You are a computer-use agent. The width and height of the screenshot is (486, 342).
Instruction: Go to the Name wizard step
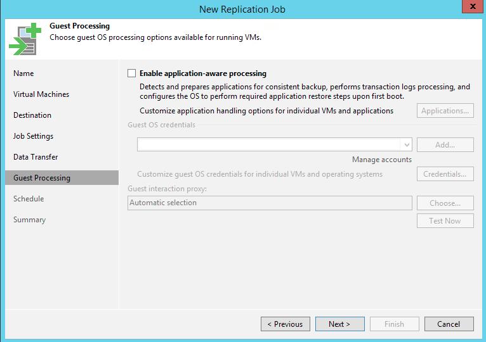point(23,73)
